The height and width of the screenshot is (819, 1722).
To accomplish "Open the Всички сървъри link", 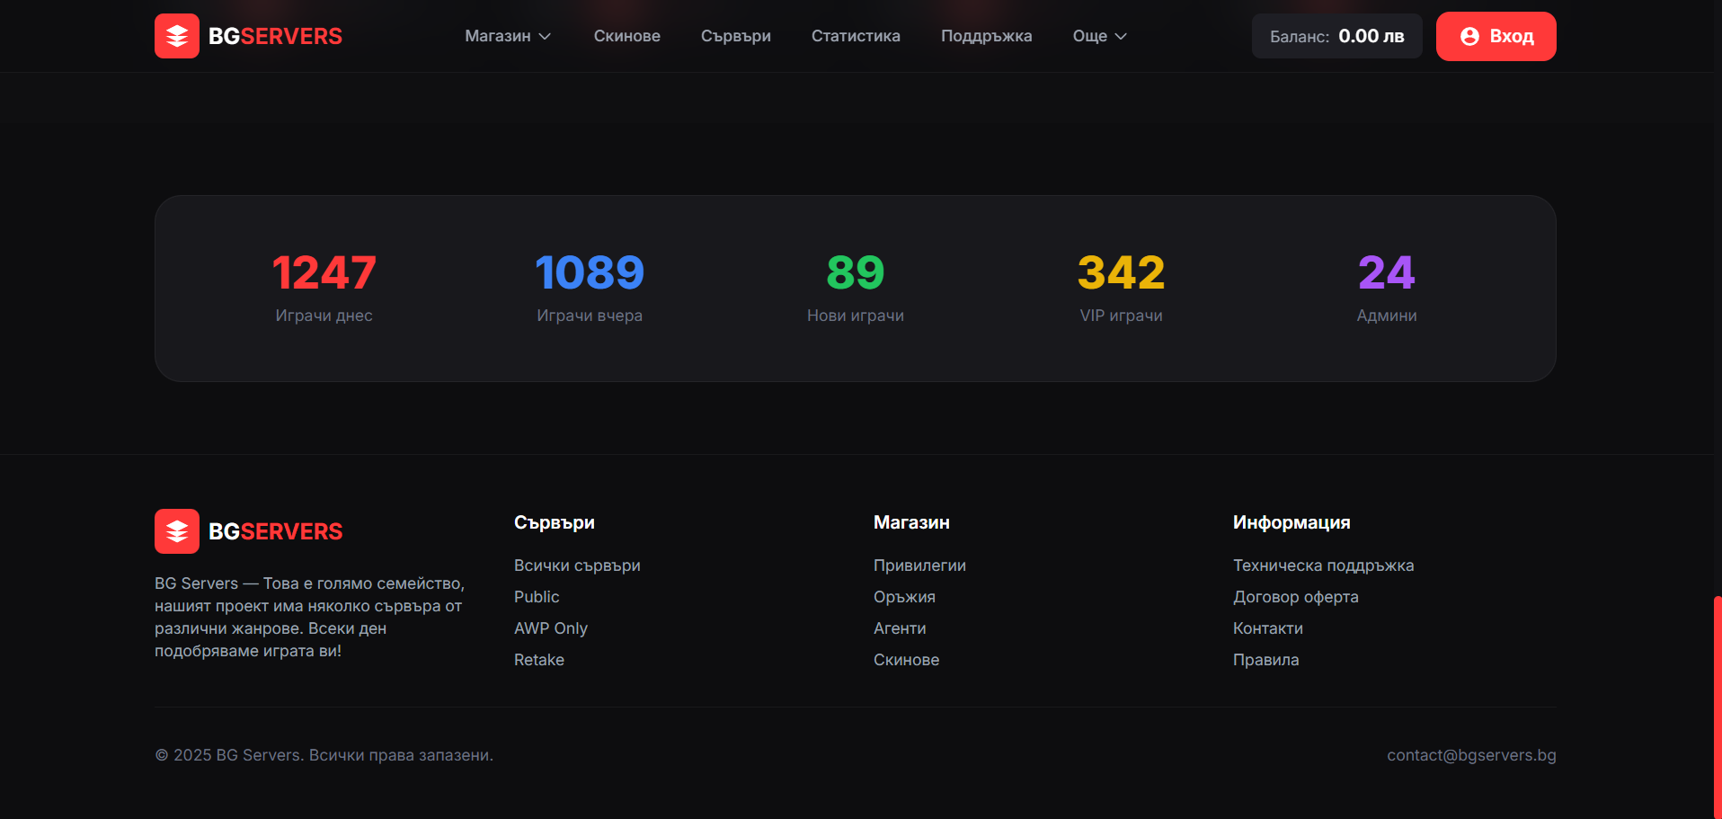I will (577, 565).
